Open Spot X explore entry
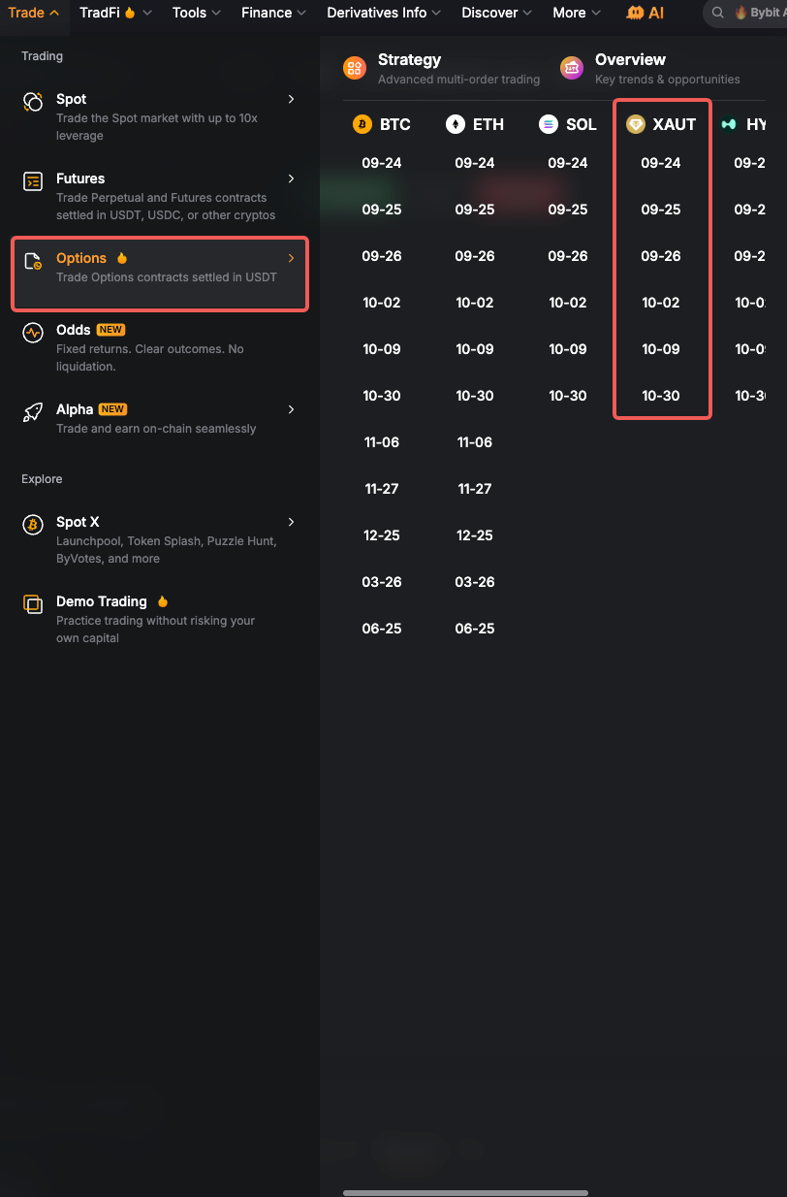The height and width of the screenshot is (1197, 787). point(160,539)
